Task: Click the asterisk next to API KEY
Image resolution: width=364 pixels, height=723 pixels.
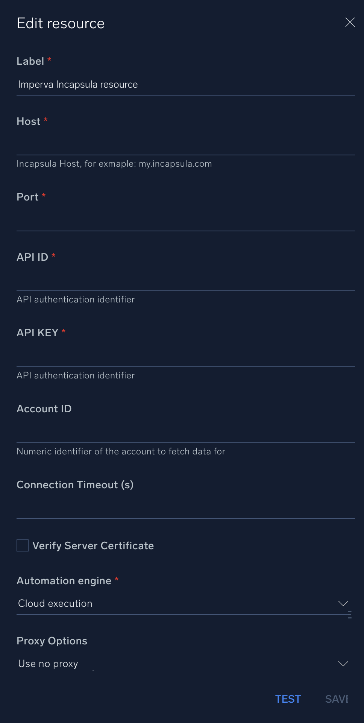Action: (x=63, y=331)
